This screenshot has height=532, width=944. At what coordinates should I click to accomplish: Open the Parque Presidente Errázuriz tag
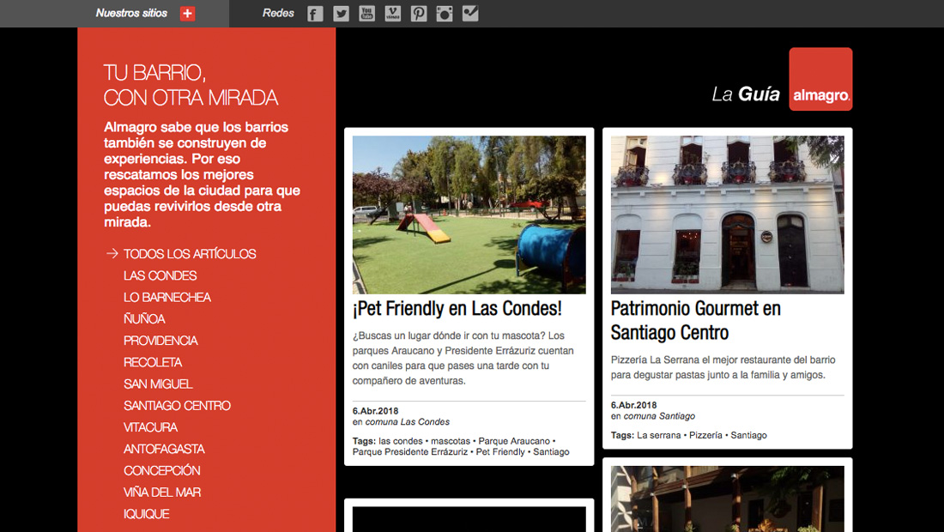click(410, 452)
